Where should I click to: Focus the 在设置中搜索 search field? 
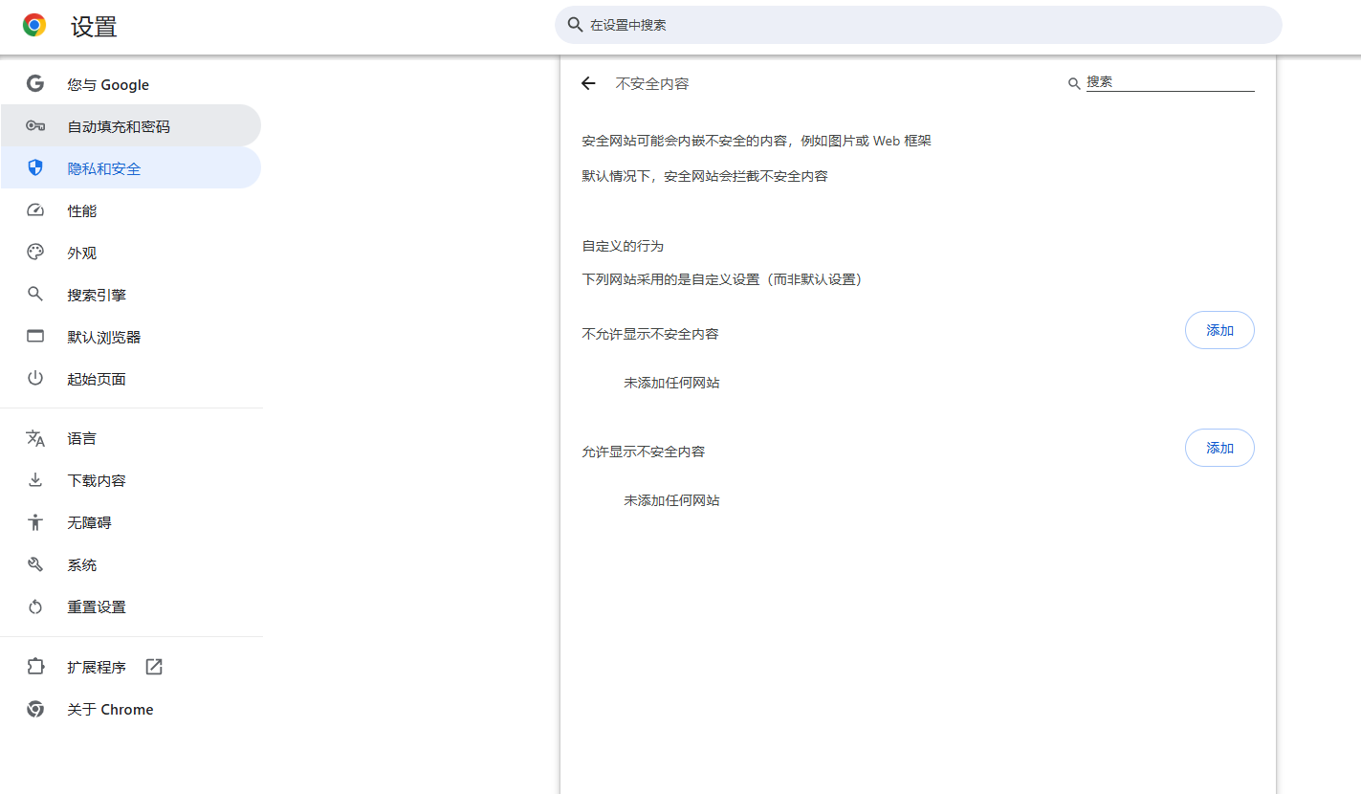click(918, 25)
